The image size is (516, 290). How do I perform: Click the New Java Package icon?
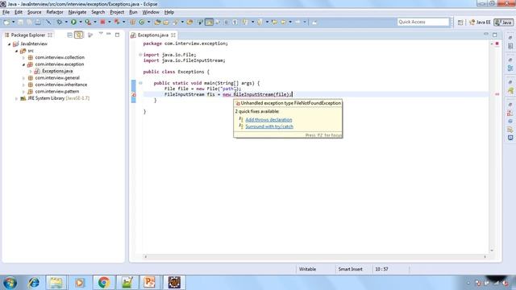coord(132,22)
